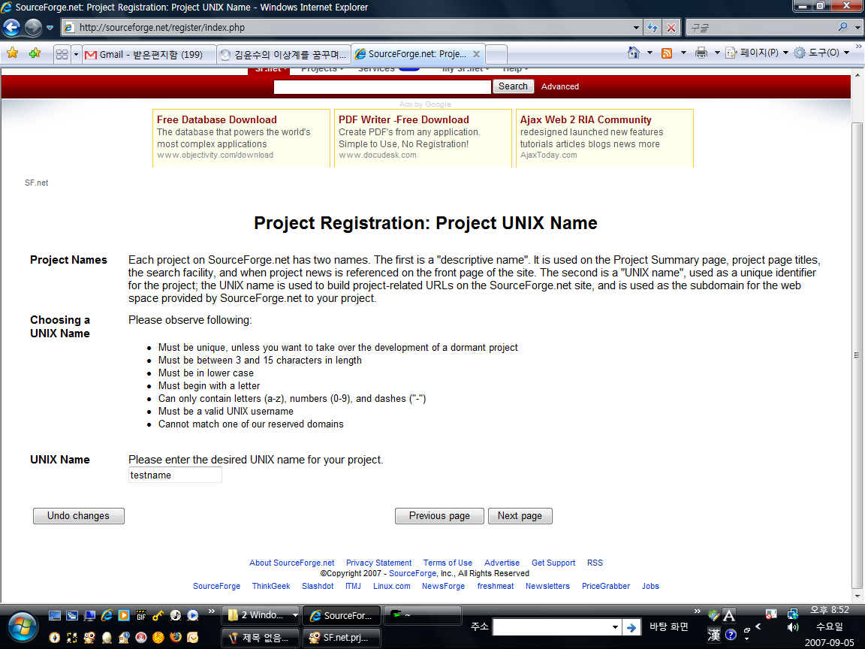Click the browser search magnifier icon
The width and height of the screenshot is (865, 649).
coord(842,27)
